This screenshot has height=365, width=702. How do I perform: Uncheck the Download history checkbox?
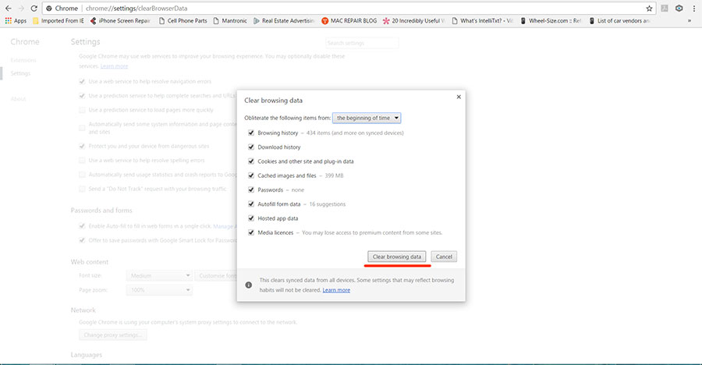251,147
